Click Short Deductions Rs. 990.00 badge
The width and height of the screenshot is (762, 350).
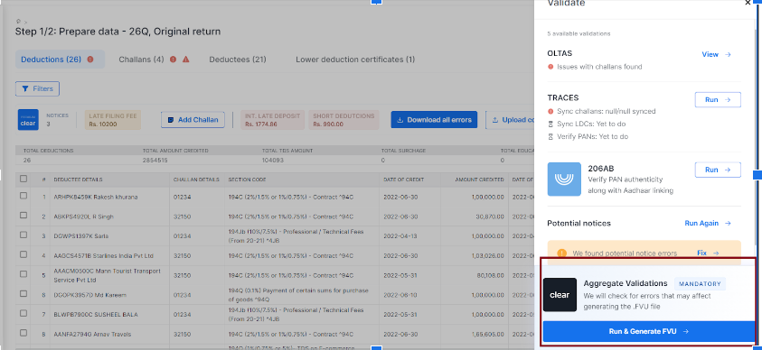click(343, 120)
